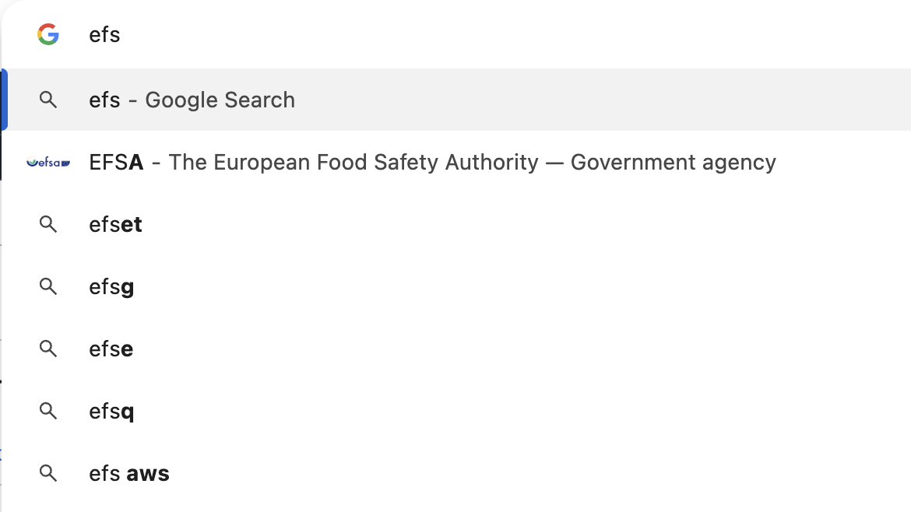Click the blue selection bar on highlighted row
911x512 pixels.
click(4, 100)
